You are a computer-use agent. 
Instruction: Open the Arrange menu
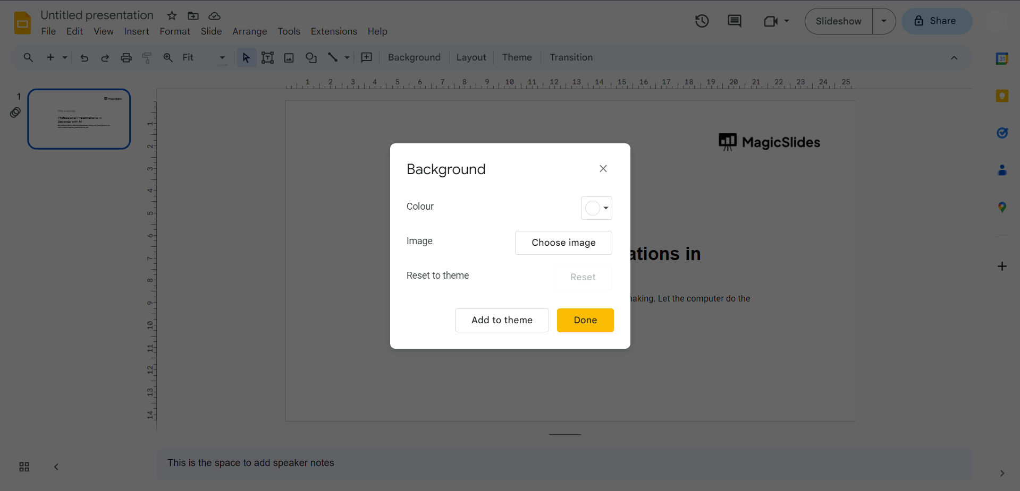click(249, 31)
